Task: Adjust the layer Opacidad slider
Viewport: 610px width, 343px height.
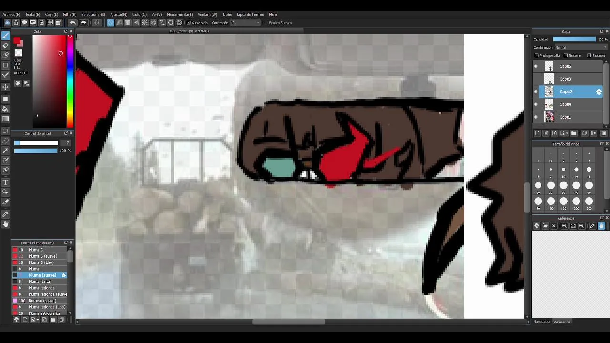Action: tap(574, 39)
